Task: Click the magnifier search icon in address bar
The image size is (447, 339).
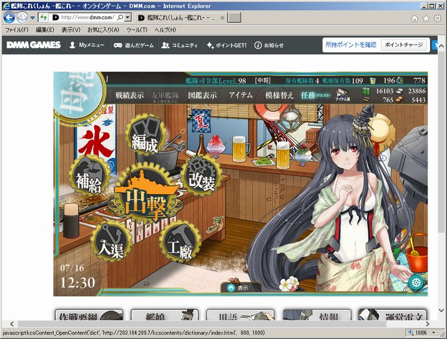Action: 120,17
